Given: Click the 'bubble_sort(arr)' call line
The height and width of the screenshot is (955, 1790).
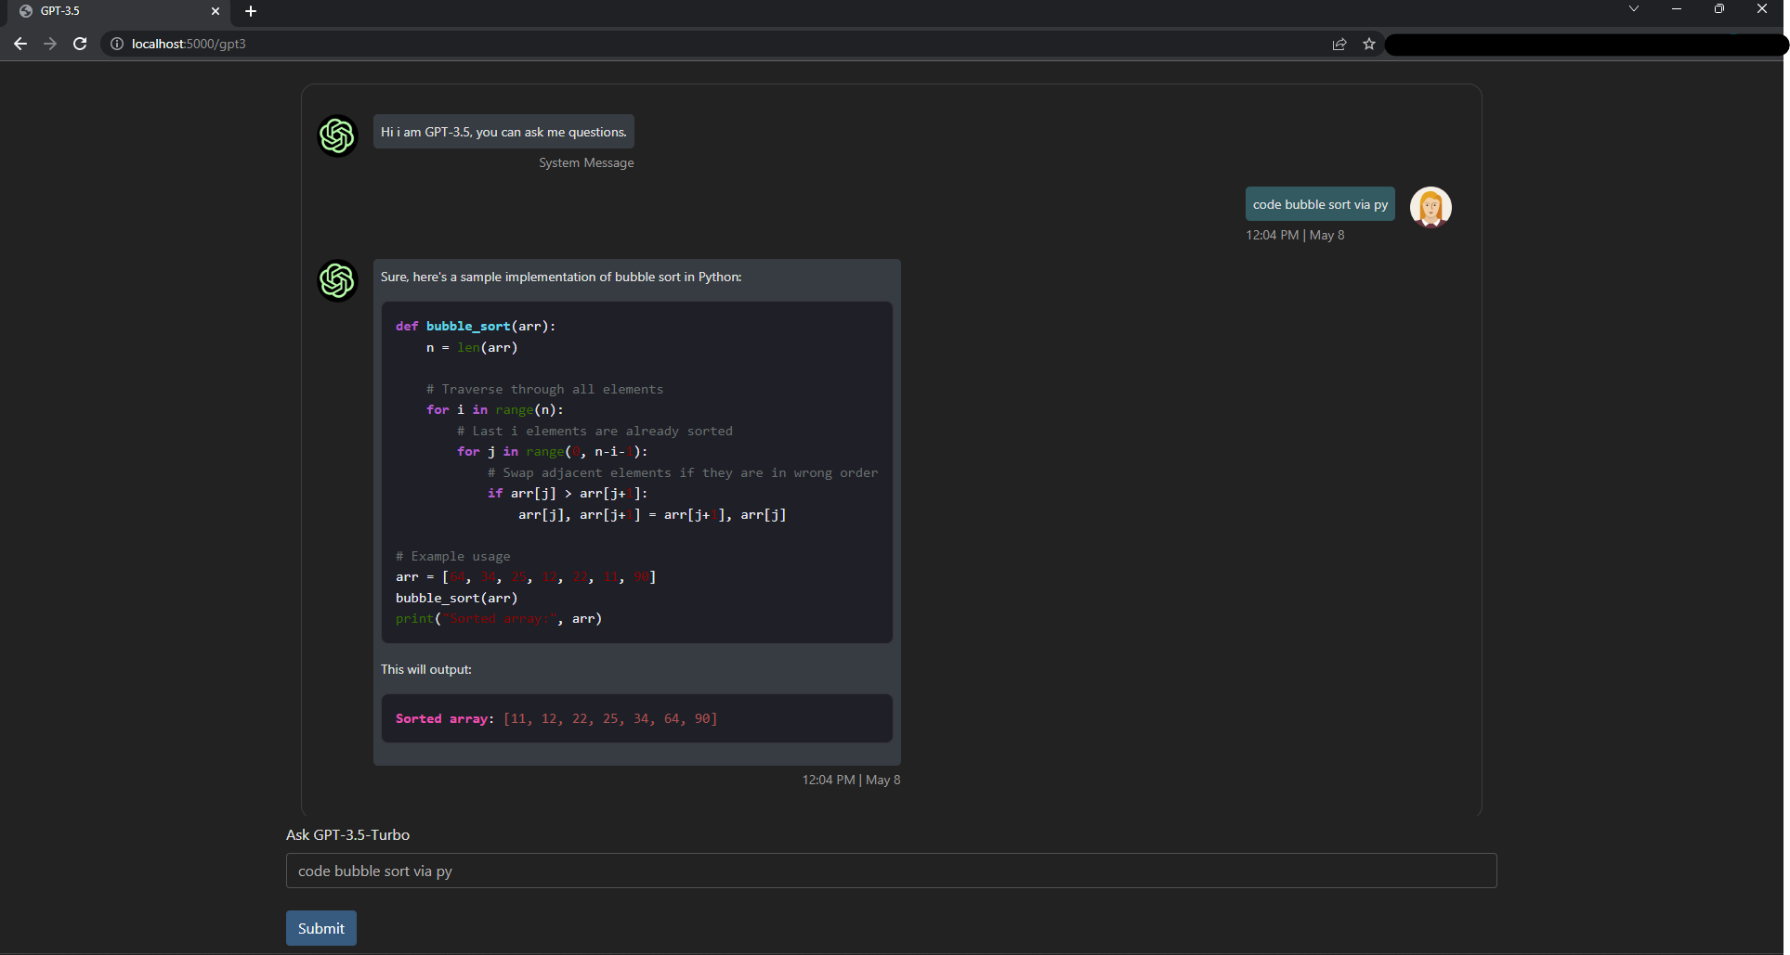Looking at the screenshot, I should tap(457, 598).
